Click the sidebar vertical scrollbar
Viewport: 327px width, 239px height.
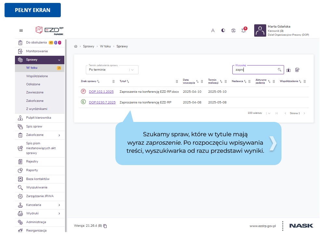[66, 130]
